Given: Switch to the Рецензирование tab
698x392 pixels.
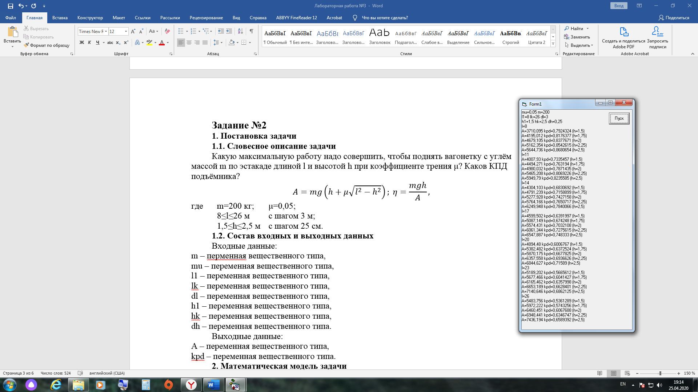Looking at the screenshot, I should [x=206, y=17].
